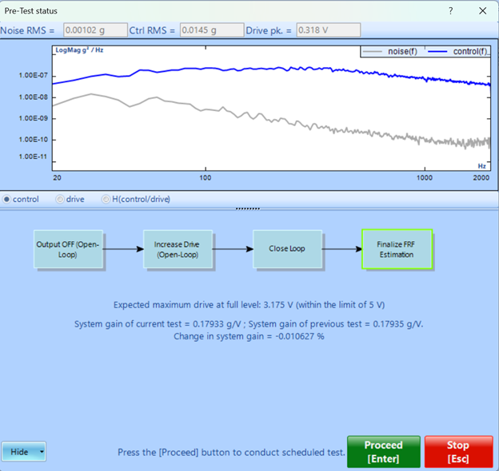Viewport: 499px width, 471px height.
Task: Click the help question mark button
Action: [451, 10]
